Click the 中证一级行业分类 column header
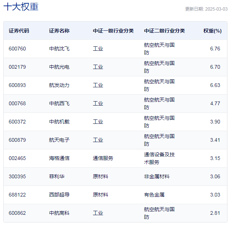Image resolution: width=230 pixels, height=225 pixels. pos(113,31)
